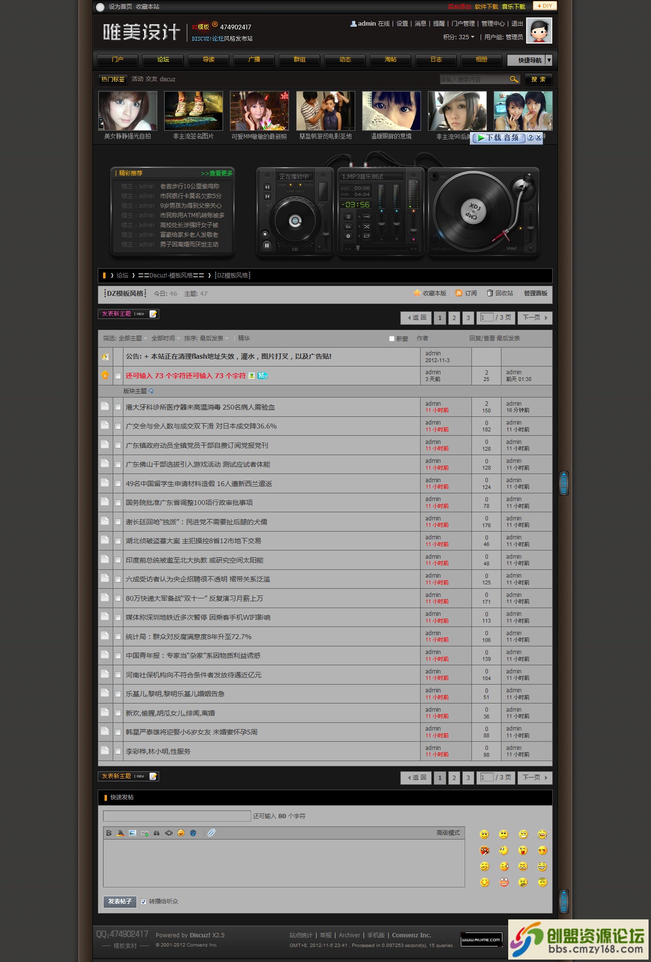
Task: Click the user avatar image
Action: pyautogui.click(x=539, y=31)
